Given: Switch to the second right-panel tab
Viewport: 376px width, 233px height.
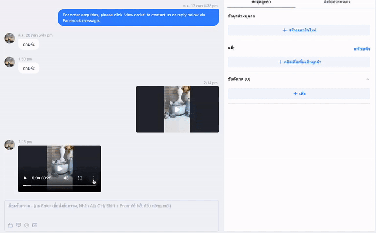Looking at the screenshot, I should 337,2.
